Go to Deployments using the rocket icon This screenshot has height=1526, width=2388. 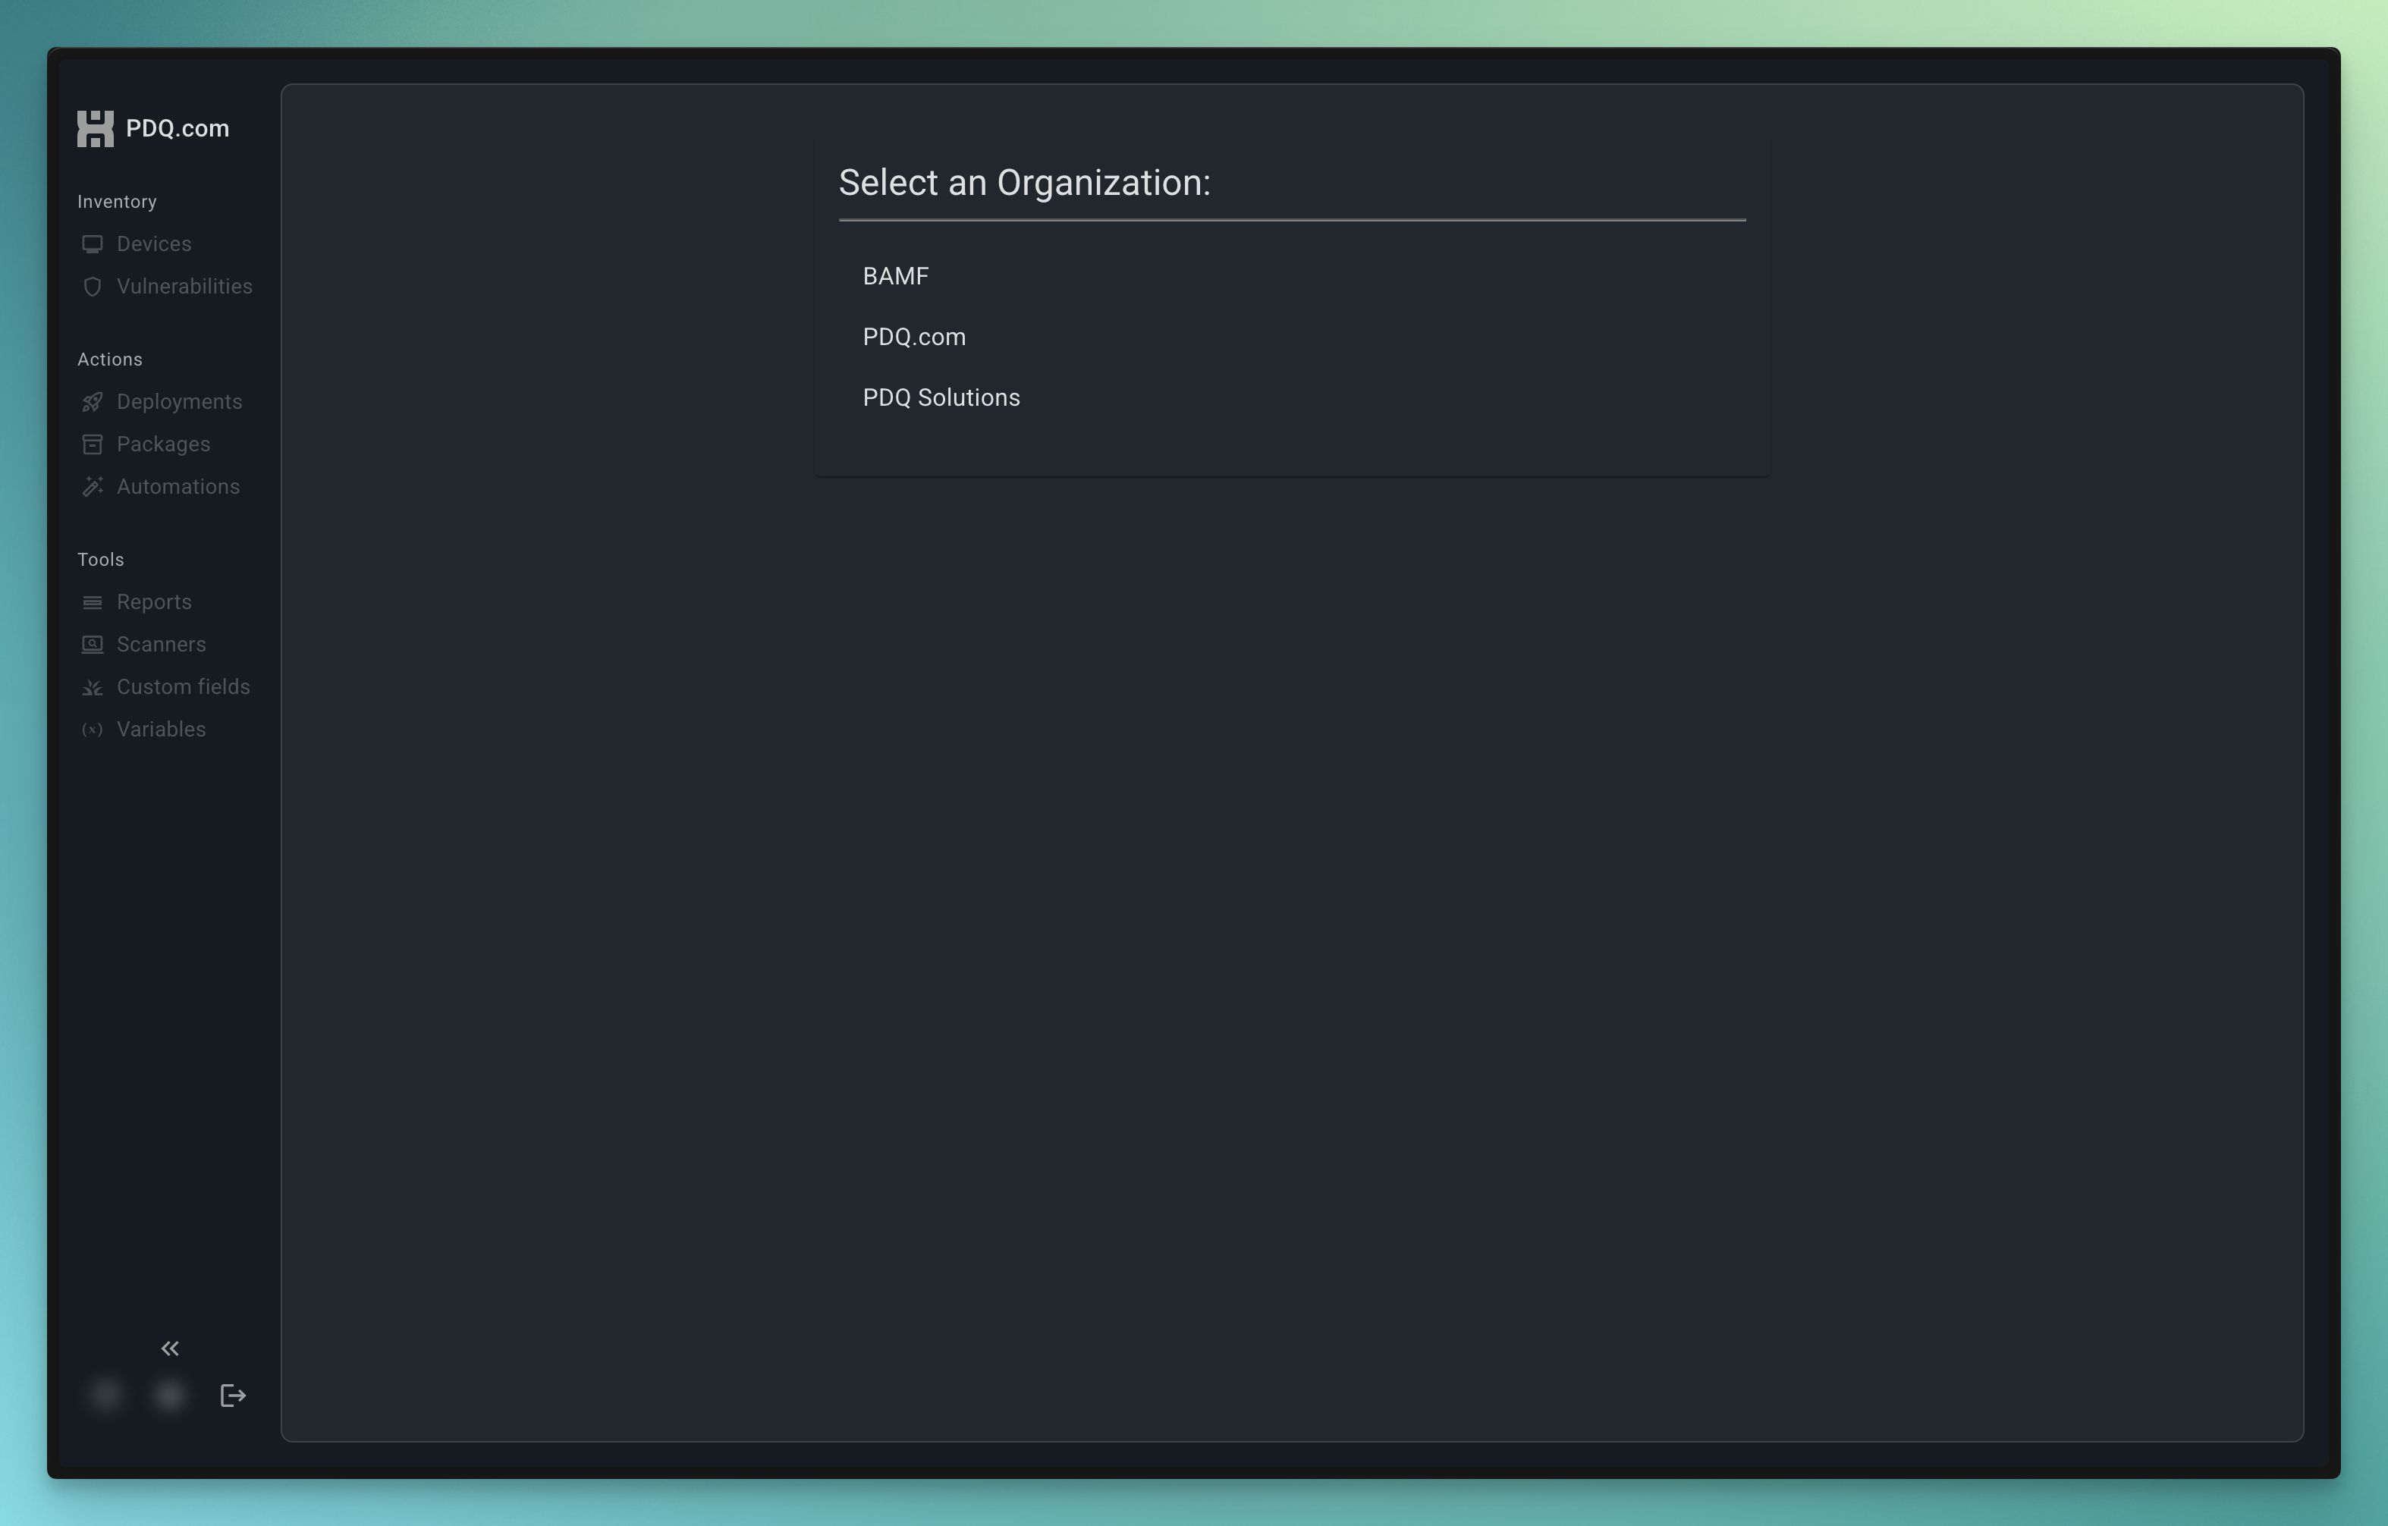pyautogui.click(x=93, y=401)
